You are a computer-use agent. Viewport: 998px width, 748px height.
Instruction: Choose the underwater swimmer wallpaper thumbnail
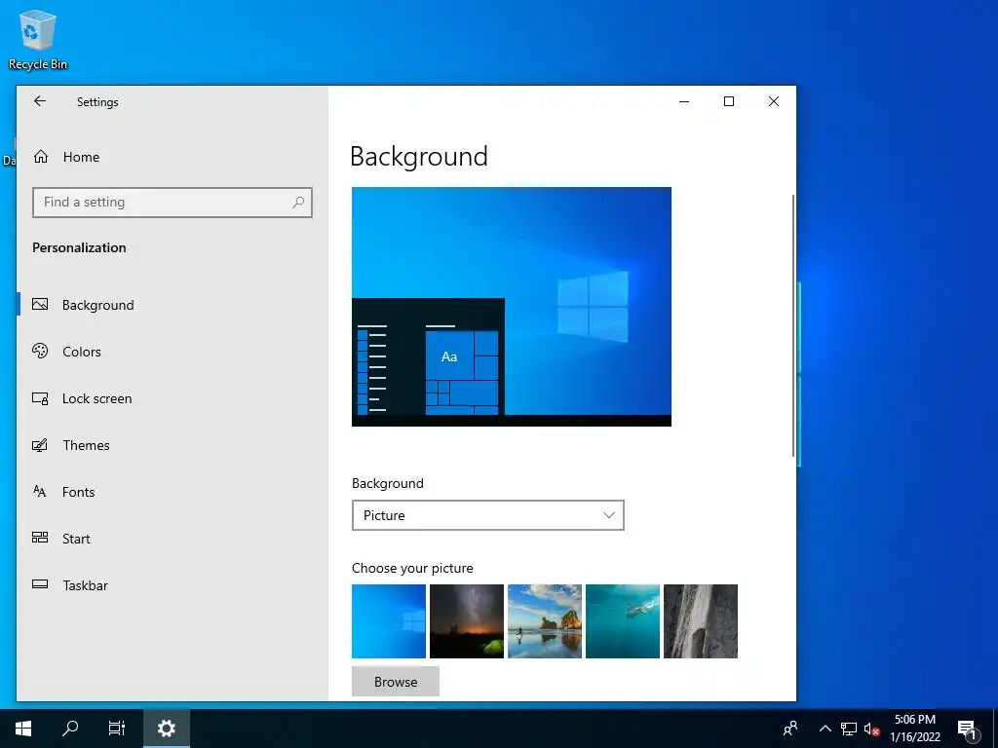coord(623,621)
